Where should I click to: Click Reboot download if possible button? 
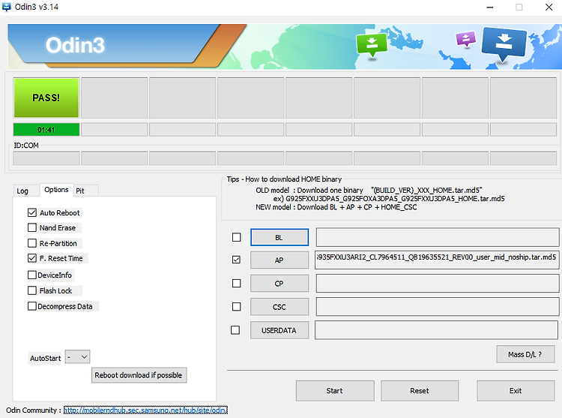click(x=139, y=375)
